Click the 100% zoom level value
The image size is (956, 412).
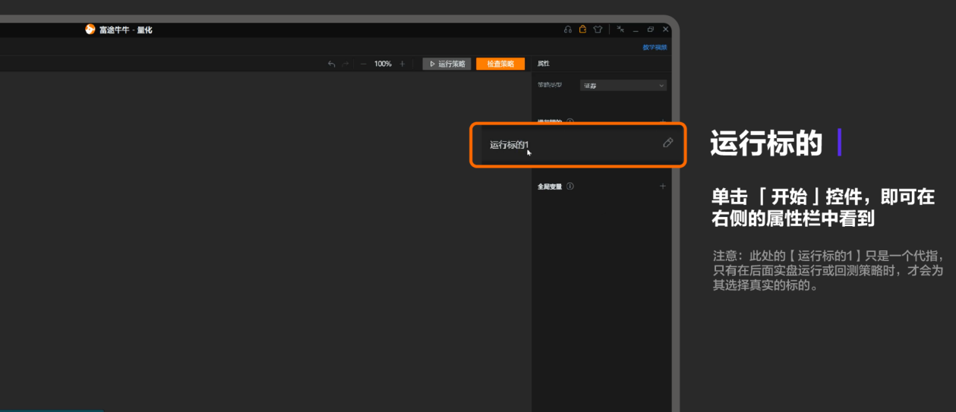click(383, 64)
